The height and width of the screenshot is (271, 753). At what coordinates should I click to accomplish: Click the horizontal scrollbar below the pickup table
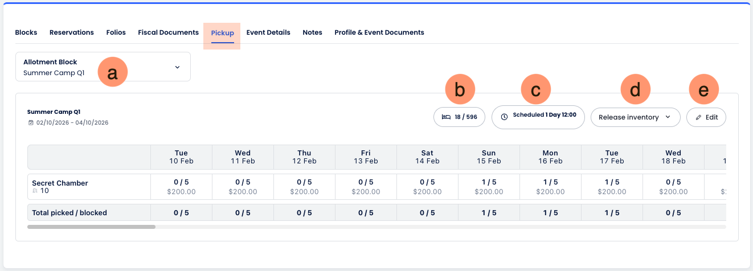coord(91,227)
